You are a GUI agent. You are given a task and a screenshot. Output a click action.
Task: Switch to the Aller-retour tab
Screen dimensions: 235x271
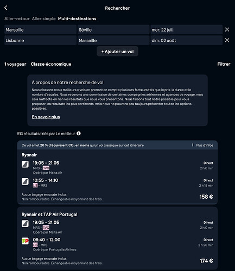[x=17, y=19]
